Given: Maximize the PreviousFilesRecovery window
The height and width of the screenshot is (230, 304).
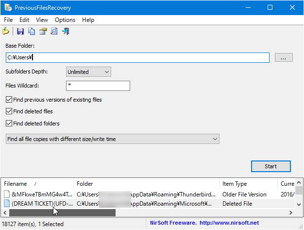Looking at the screenshot, I should 270,8.
